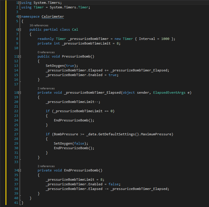Click the 'sender' parameter on line 18
The image size is (209, 207).
click(143, 93)
